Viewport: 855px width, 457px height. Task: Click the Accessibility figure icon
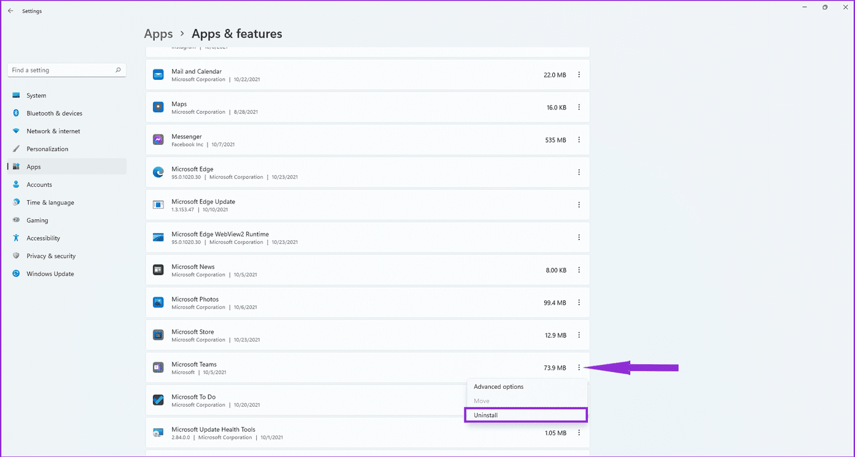16,238
